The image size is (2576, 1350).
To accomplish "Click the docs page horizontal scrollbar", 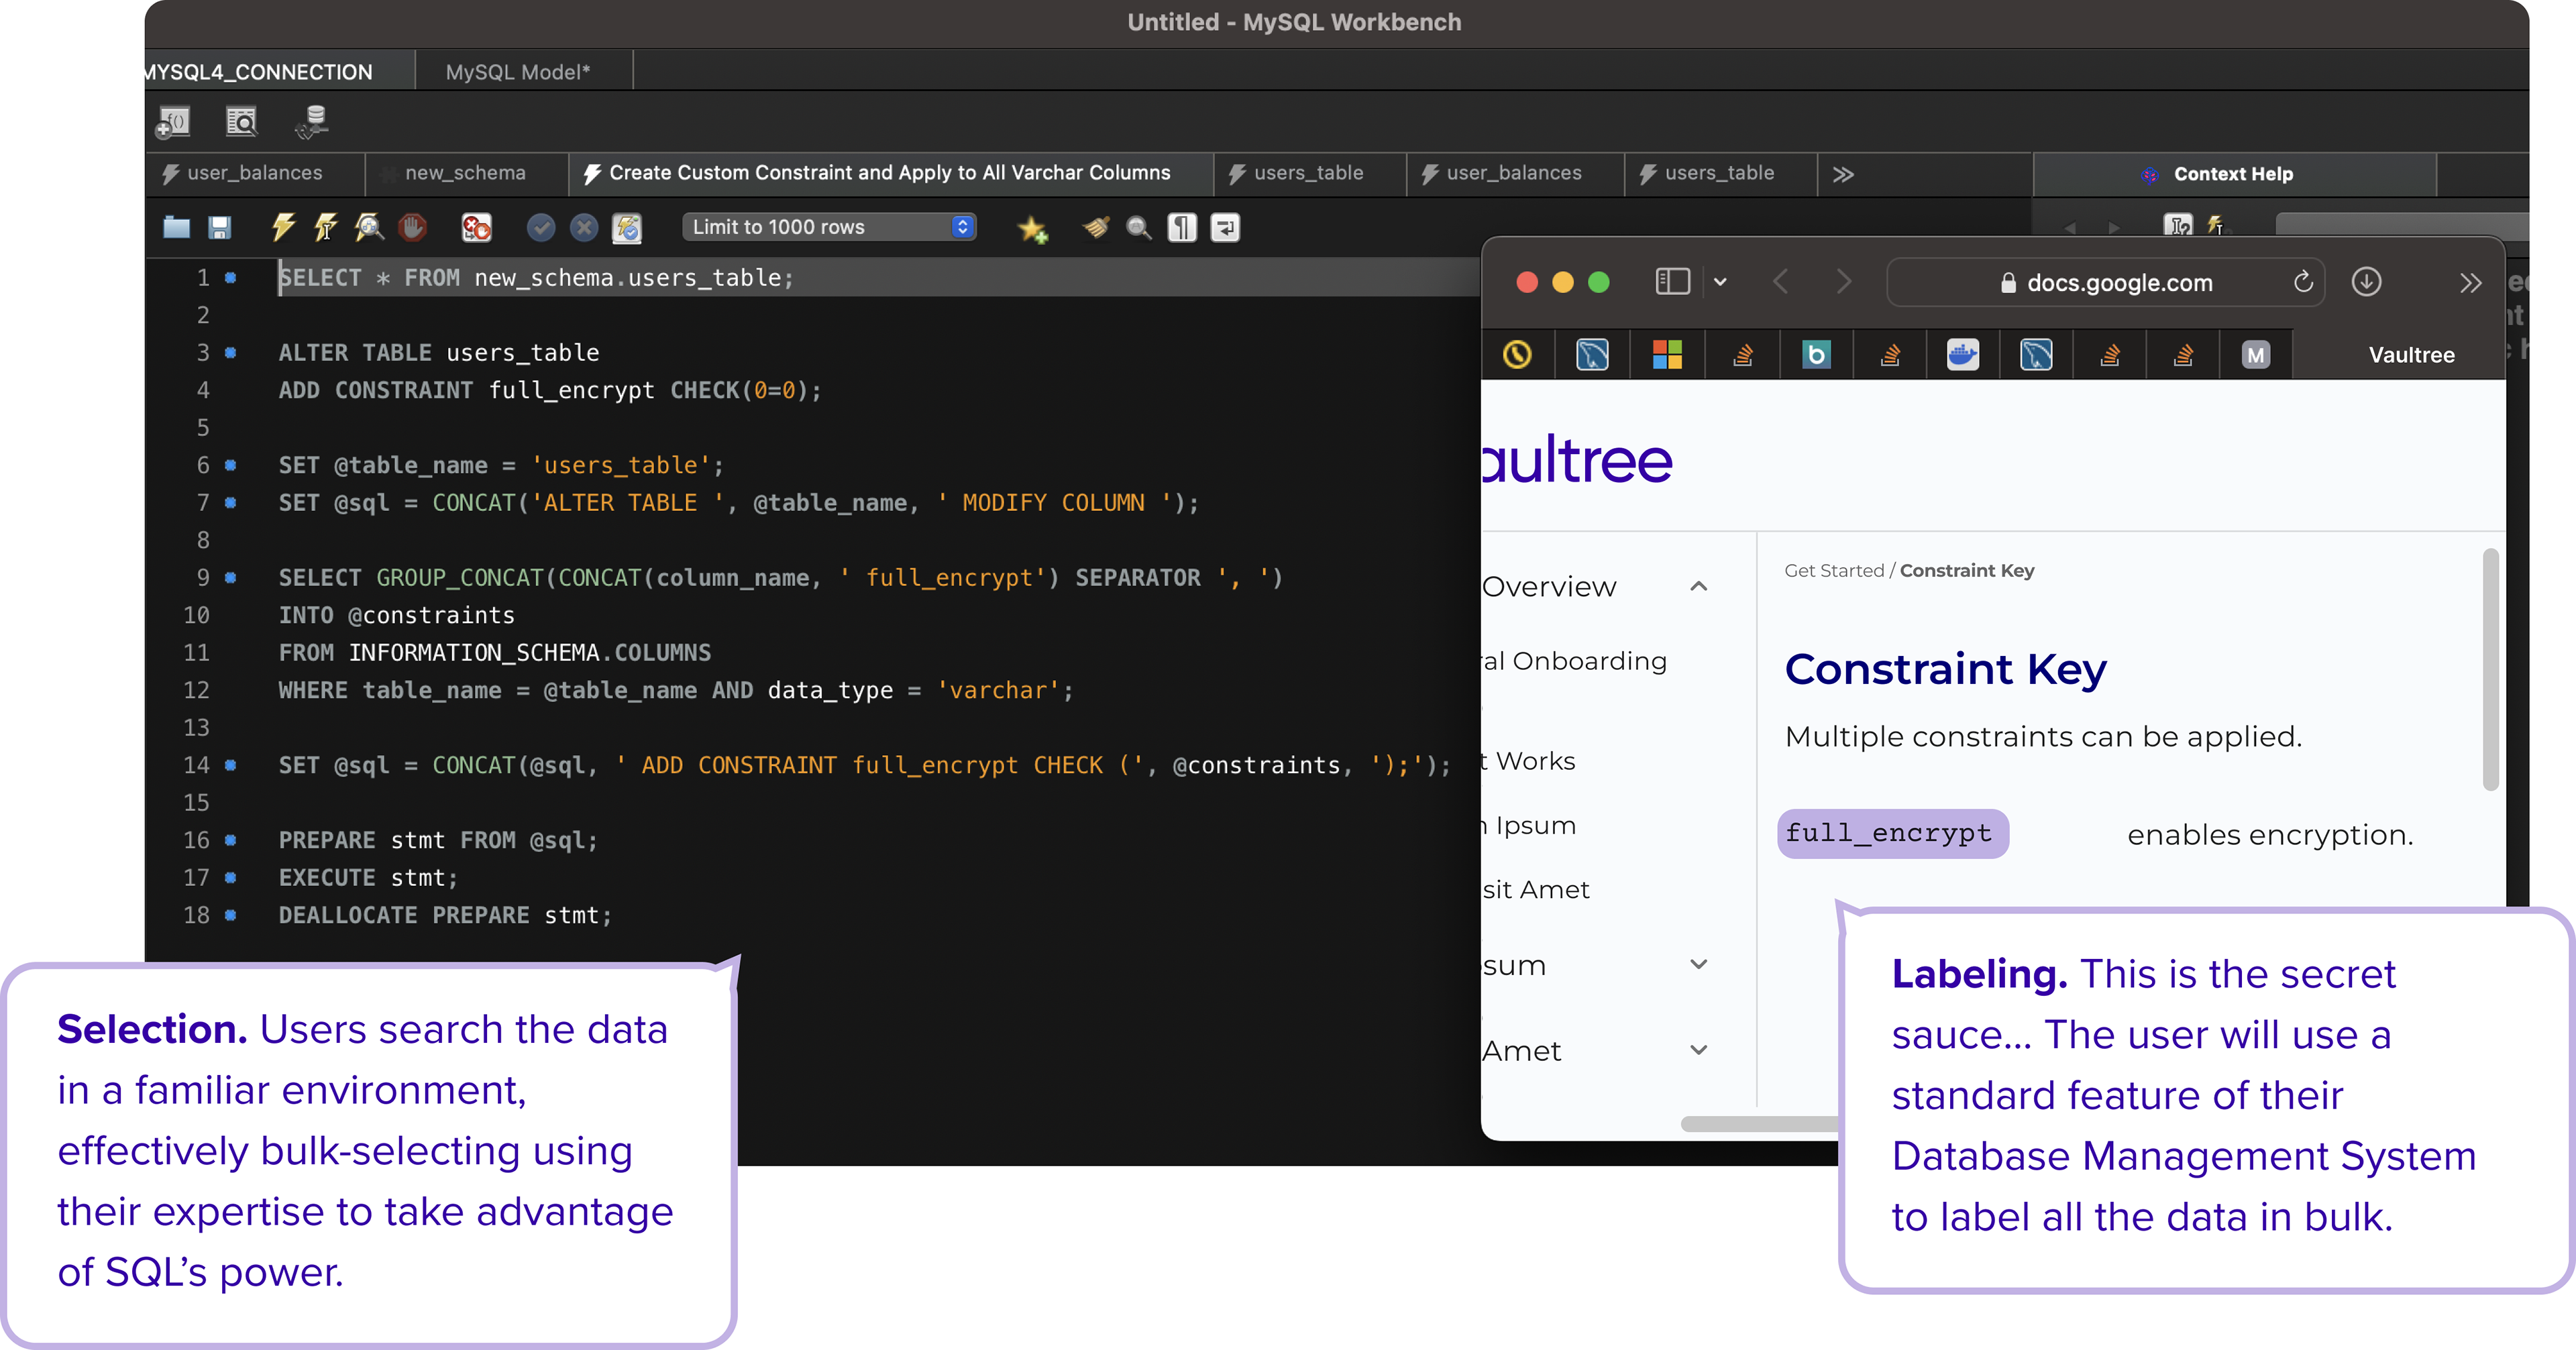I will [x=1760, y=1123].
